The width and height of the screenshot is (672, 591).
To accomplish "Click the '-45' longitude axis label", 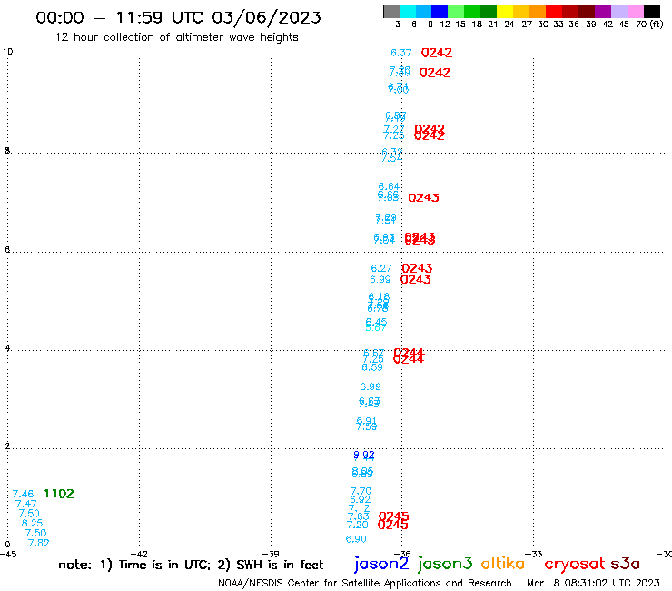I will click(8, 554).
